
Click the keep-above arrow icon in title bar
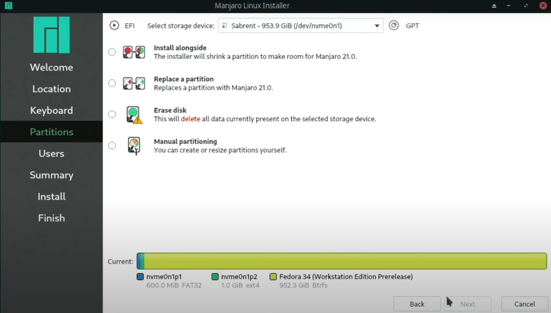pos(494,6)
